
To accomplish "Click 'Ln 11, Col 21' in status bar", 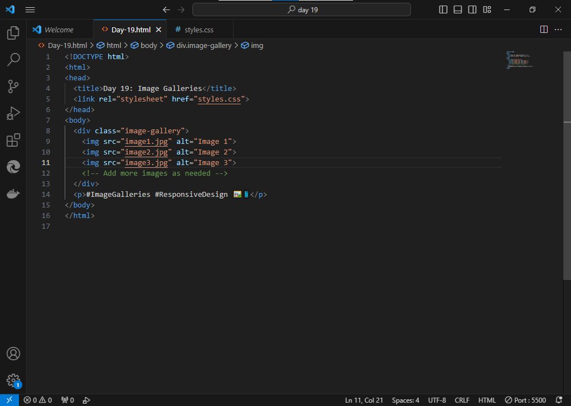I will (x=364, y=400).
